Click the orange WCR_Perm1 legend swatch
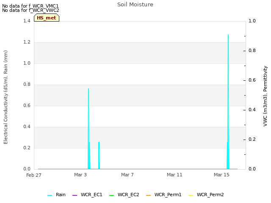Viewport: 271px width, 203px height. pyautogui.click(x=149, y=195)
